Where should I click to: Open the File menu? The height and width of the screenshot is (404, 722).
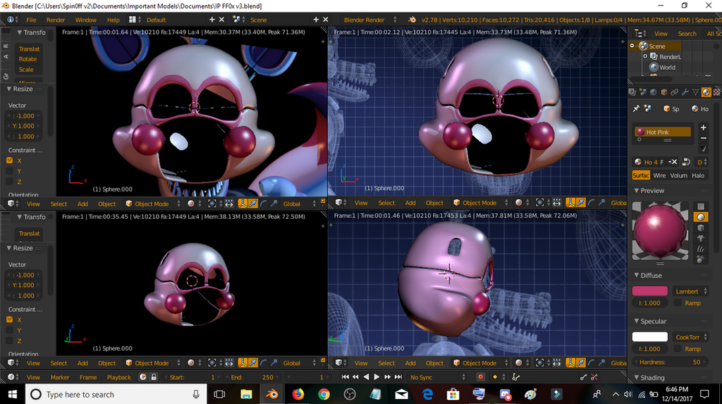pos(31,20)
